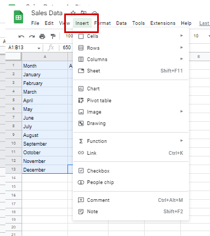Open the font size 10 dropdown
210x236 pixels.
209,36
